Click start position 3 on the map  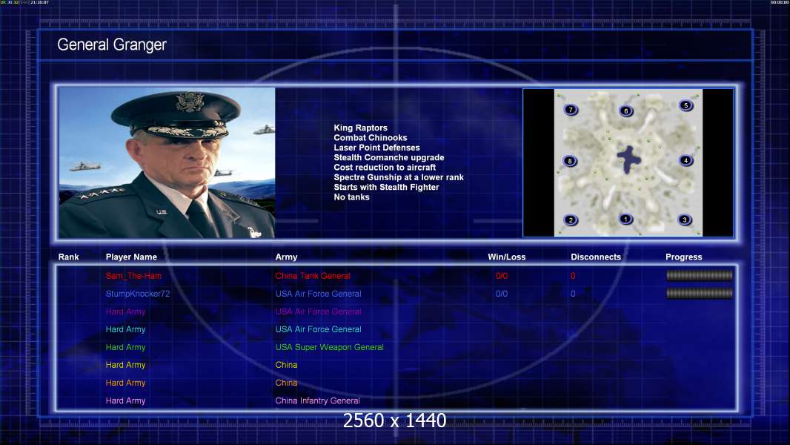tap(685, 220)
